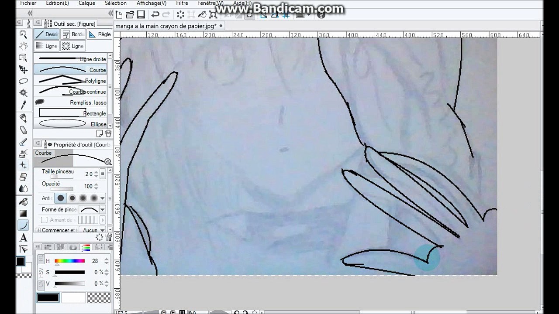Open the Fichier menu
Screen dimensions: 559x314
(x=28, y=3)
